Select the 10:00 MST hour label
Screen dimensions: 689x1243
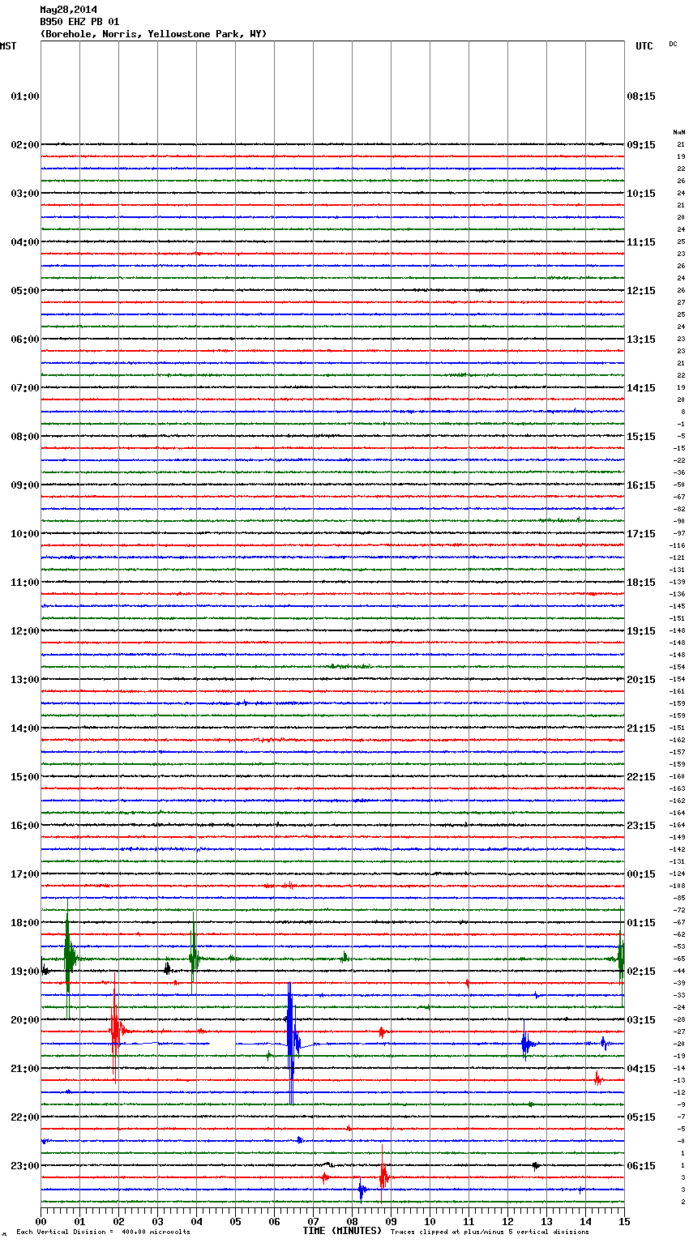coord(25,534)
